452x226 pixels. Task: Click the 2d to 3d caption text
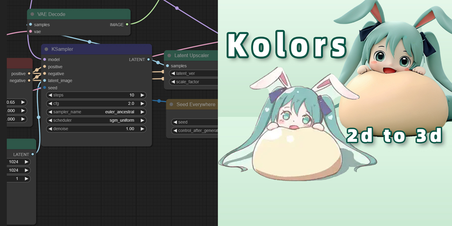394,135
